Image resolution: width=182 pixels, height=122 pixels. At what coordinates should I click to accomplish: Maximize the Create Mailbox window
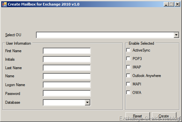(x=172, y=4)
